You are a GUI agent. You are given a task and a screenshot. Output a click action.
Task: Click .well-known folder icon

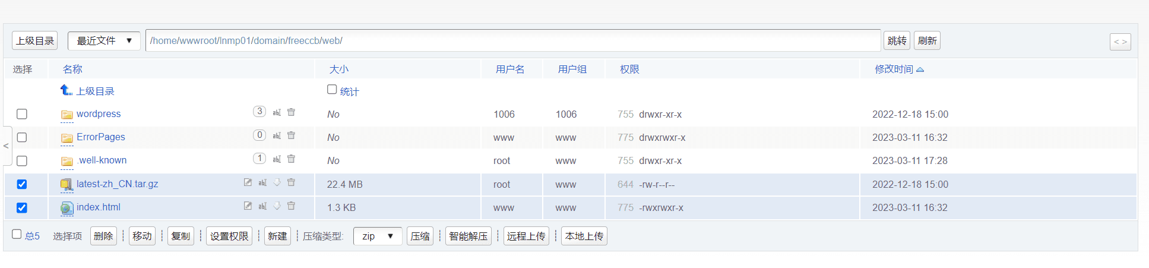(67, 161)
